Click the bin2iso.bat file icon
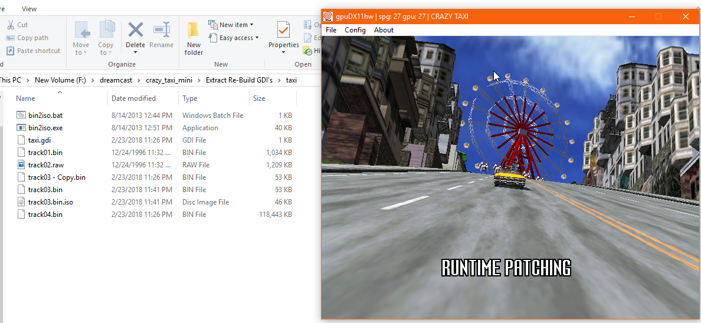This screenshot has width=701, height=323. coord(21,116)
